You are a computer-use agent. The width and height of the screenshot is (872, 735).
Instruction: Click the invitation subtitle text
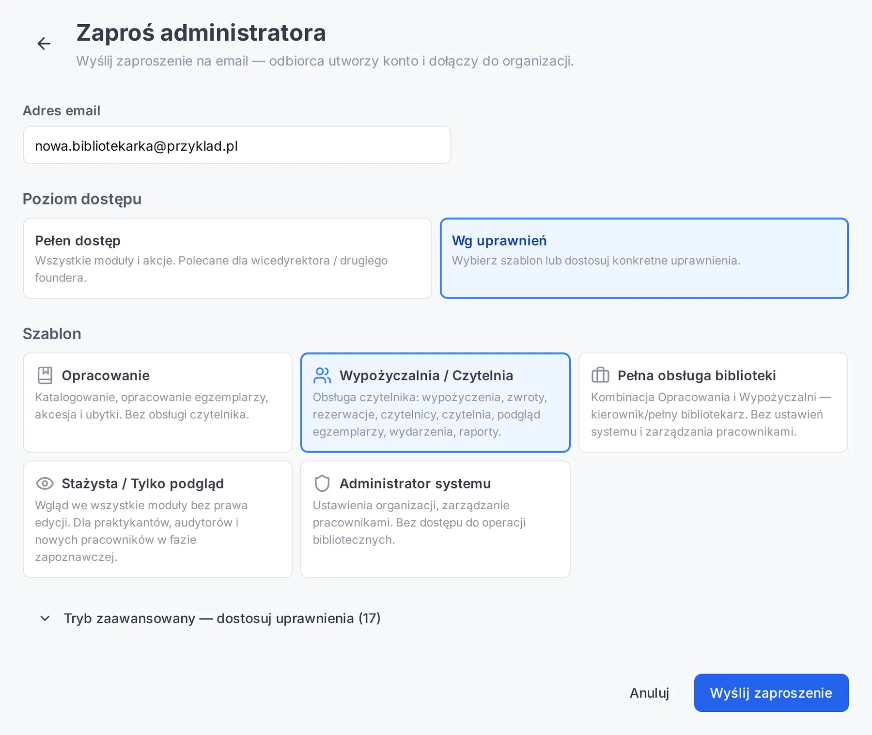click(325, 61)
